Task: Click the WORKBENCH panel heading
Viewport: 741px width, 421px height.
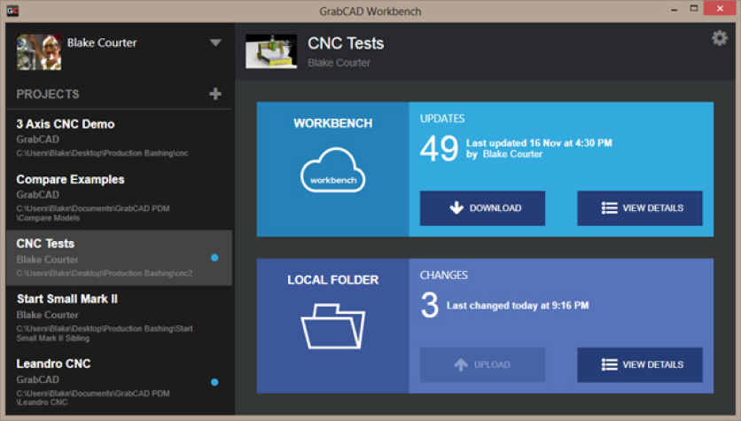Action: coord(332,123)
